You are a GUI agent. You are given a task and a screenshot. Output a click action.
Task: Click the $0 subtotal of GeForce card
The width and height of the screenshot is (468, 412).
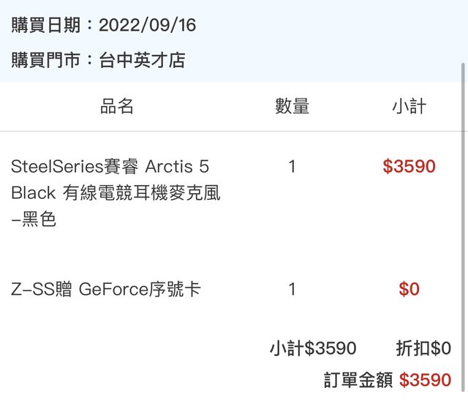coord(409,289)
